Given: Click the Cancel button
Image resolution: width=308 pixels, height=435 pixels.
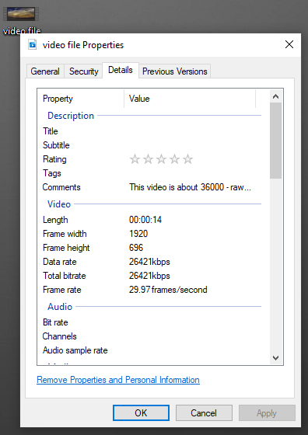Looking at the screenshot, I should click(x=204, y=412).
